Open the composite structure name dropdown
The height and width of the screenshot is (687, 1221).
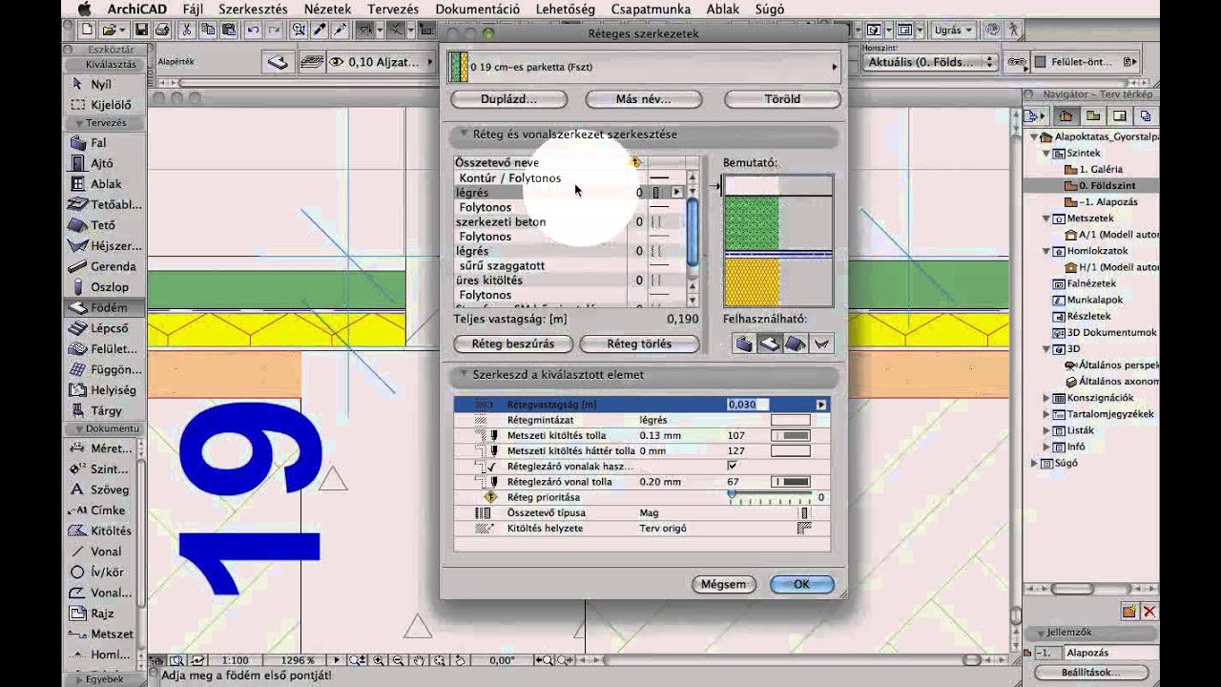point(645,67)
